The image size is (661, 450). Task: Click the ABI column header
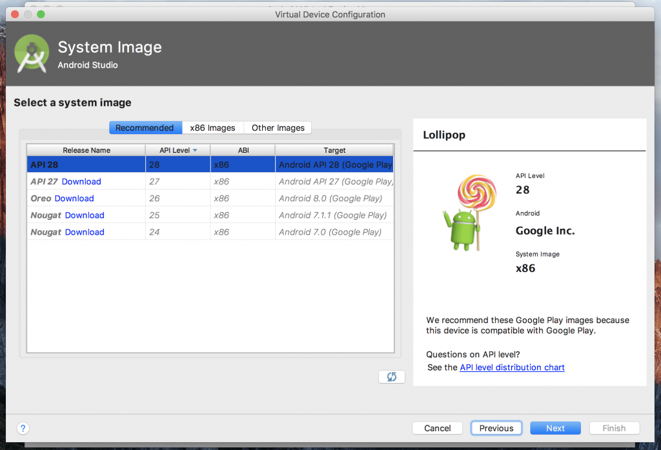(243, 150)
